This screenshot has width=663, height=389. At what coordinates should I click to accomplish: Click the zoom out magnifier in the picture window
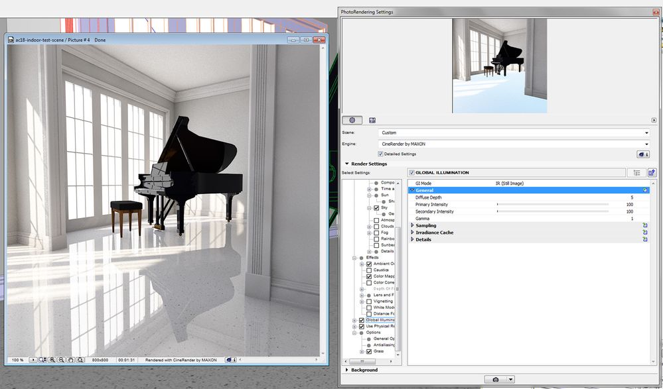61,360
